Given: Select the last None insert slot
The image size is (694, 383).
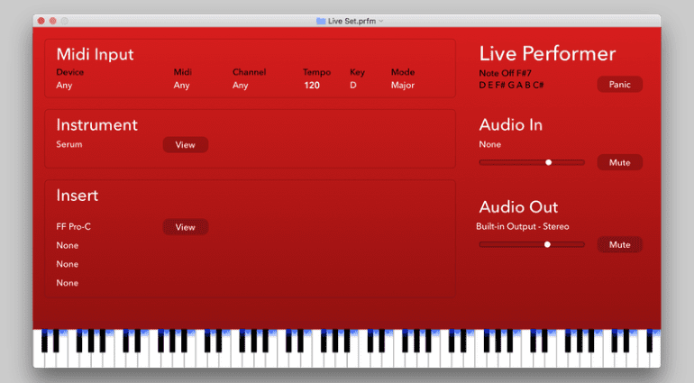Looking at the screenshot, I should [x=67, y=283].
